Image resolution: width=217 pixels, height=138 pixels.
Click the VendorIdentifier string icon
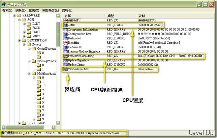[x=65, y=69]
